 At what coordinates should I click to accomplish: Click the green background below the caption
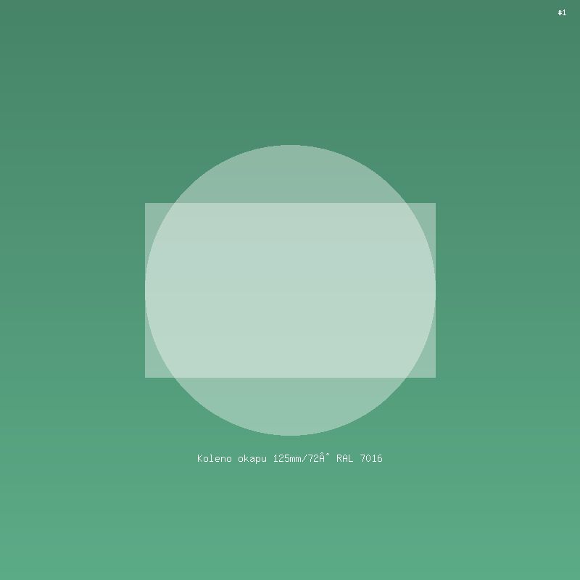(290, 522)
